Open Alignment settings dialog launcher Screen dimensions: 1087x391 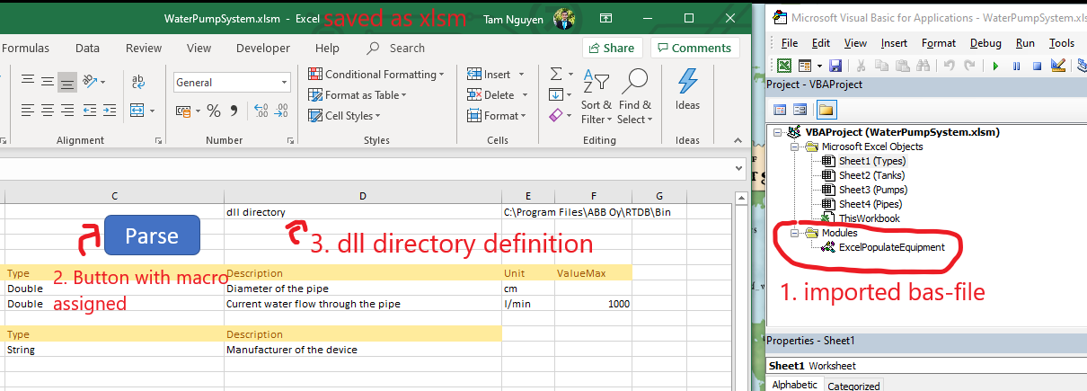pyautogui.click(x=158, y=140)
